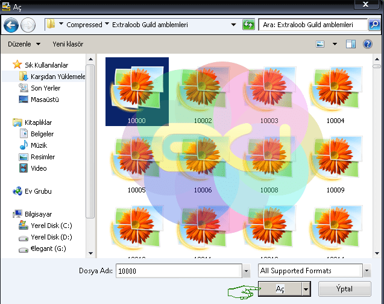Close the Aç dialog window

click(366, 4)
